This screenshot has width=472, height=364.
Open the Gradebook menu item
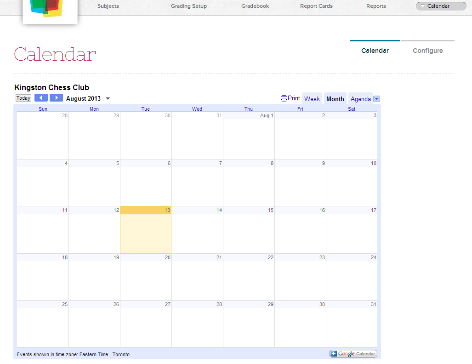click(x=255, y=6)
